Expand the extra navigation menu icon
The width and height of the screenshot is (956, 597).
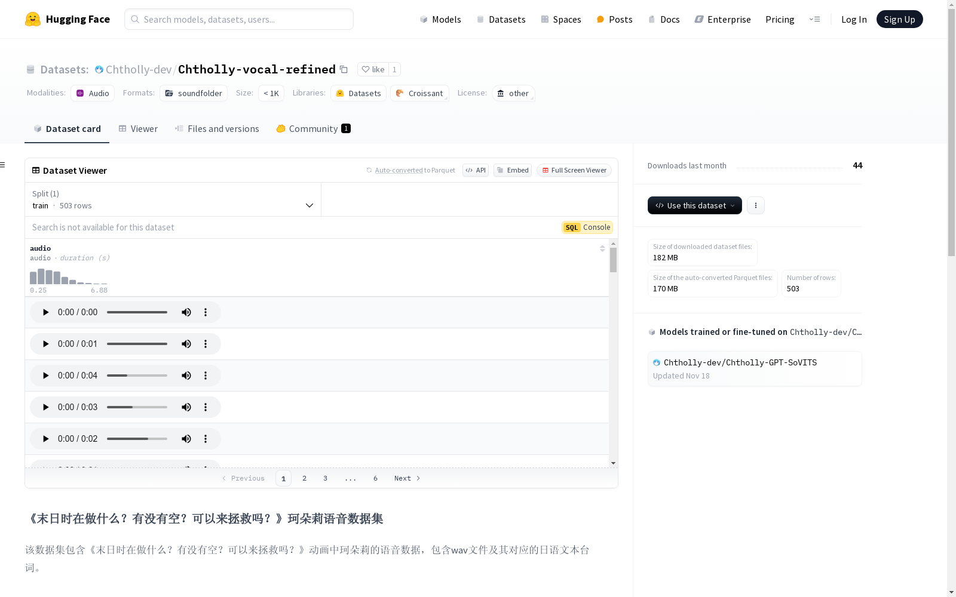click(x=814, y=19)
